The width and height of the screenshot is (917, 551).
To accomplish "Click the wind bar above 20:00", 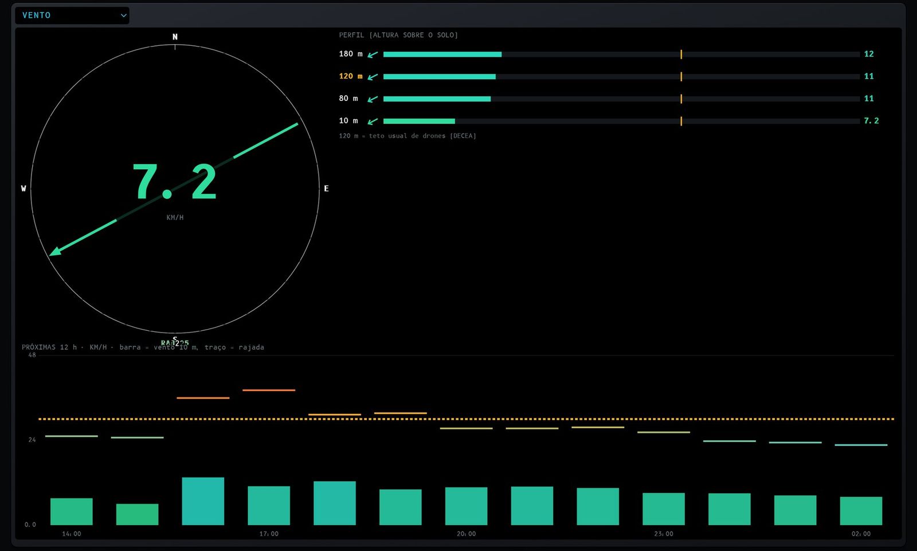I will [x=466, y=506].
